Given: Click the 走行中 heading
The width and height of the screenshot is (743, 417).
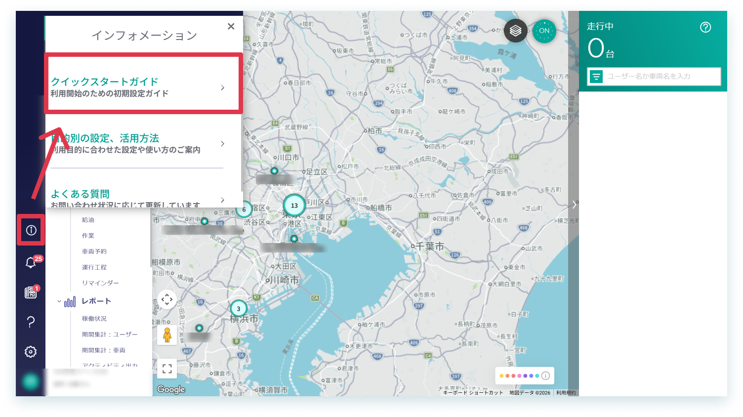Looking at the screenshot, I should pos(600,26).
